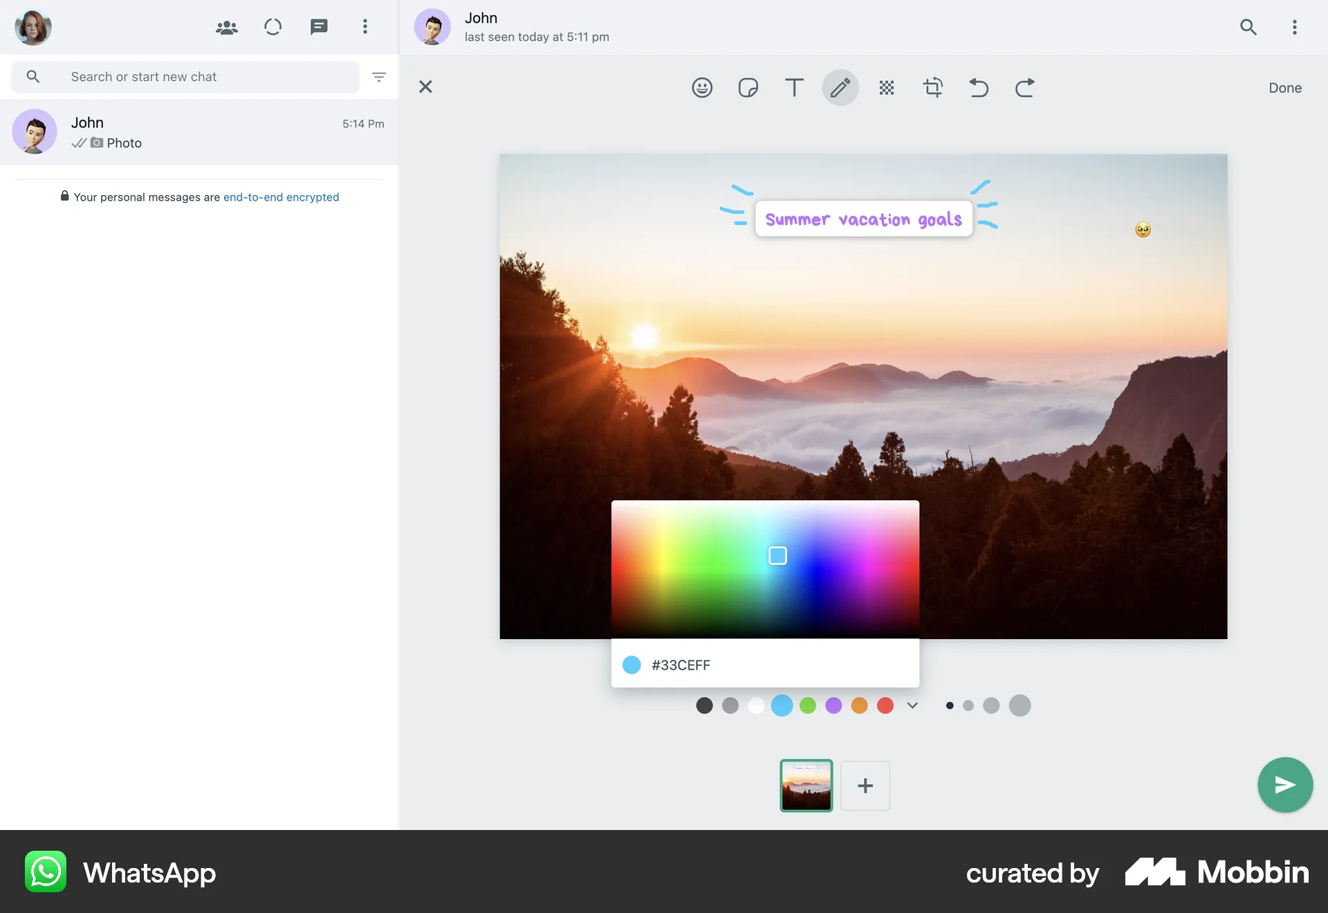Open the crop and rotate tool

(x=932, y=87)
